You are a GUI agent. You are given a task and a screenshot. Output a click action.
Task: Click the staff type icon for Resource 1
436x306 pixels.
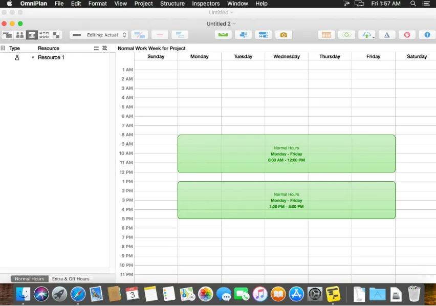coord(17,57)
